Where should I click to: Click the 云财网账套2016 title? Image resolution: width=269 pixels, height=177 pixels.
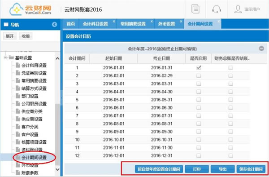[83, 9]
